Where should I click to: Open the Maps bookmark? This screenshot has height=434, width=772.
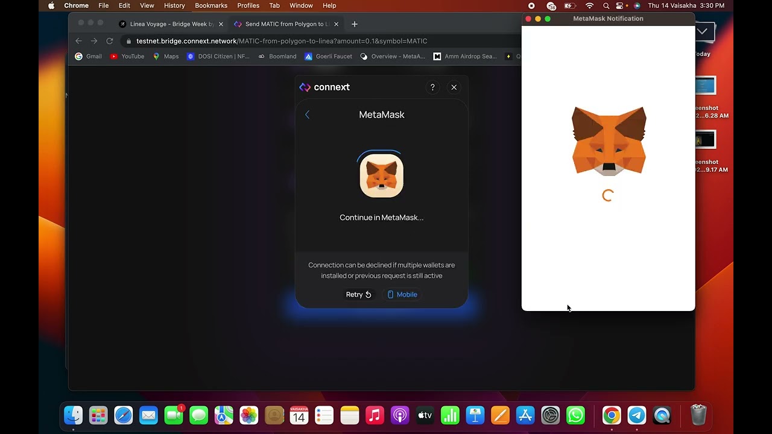pos(166,56)
